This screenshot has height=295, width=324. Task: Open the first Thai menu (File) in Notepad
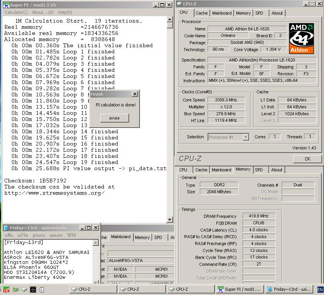point(9,235)
